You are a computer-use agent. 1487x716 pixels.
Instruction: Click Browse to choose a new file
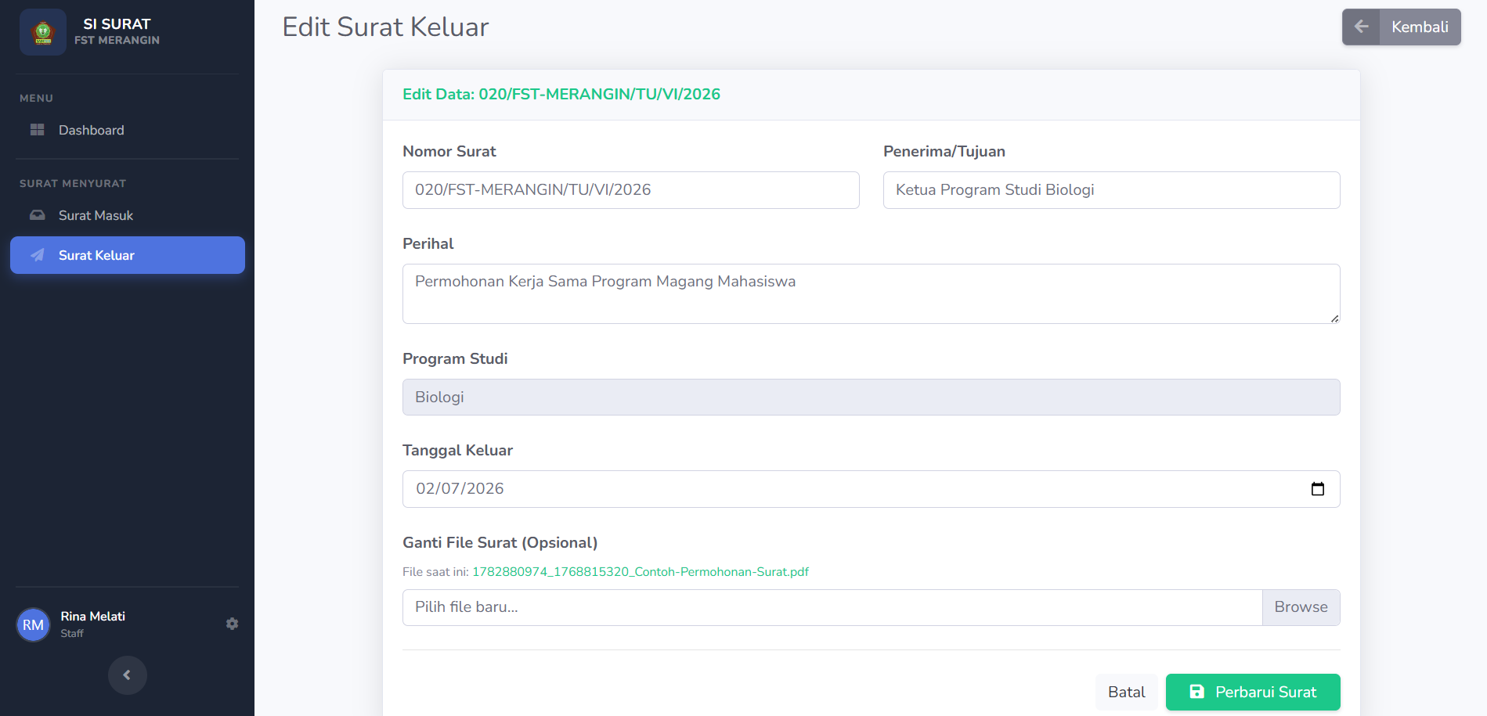[1301, 607]
